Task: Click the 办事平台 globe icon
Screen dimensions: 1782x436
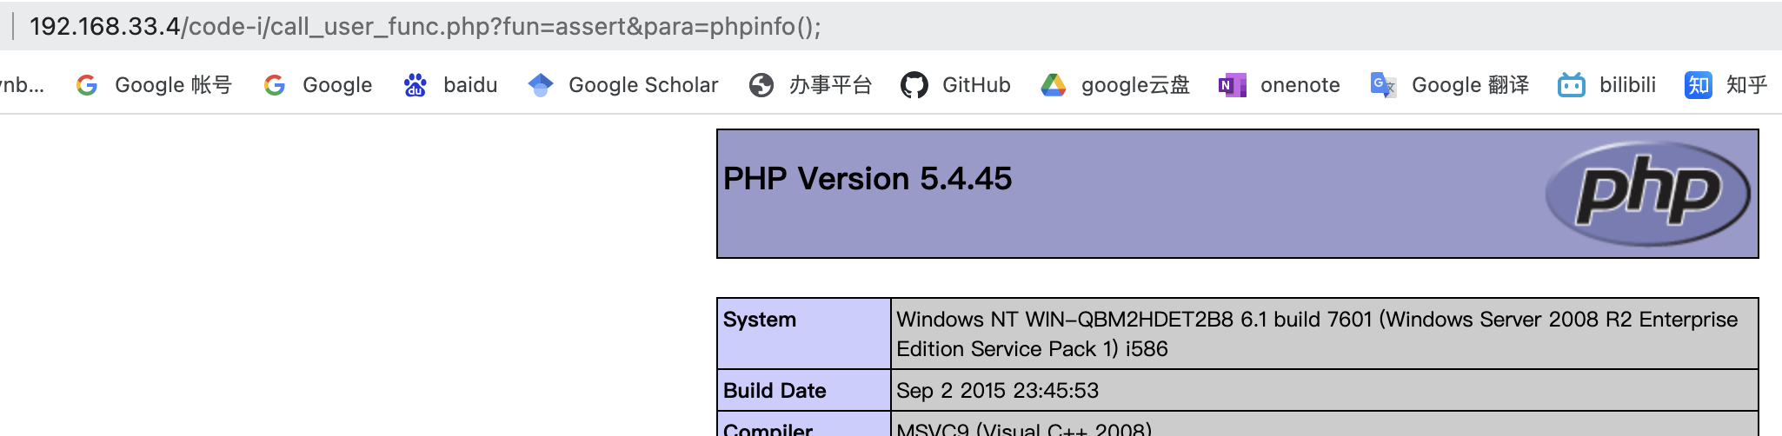Action: (761, 85)
